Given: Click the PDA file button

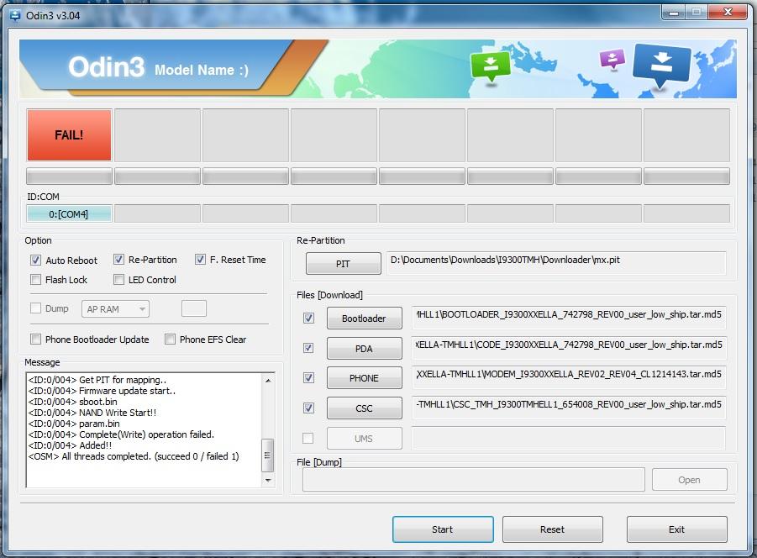Looking at the screenshot, I should tap(364, 349).
